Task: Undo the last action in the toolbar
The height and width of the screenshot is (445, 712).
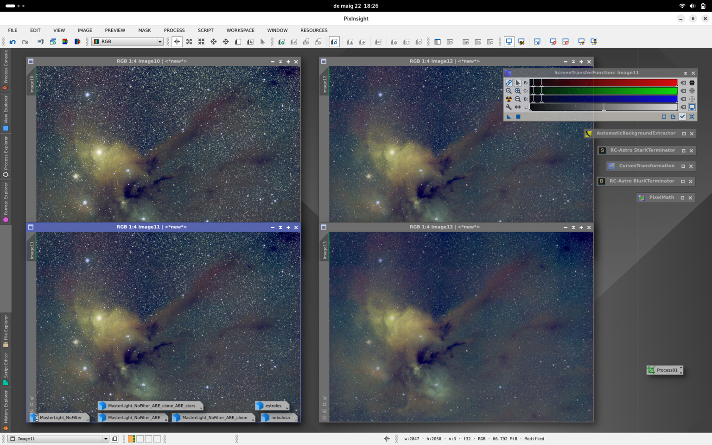Action: pyautogui.click(x=13, y=42)
